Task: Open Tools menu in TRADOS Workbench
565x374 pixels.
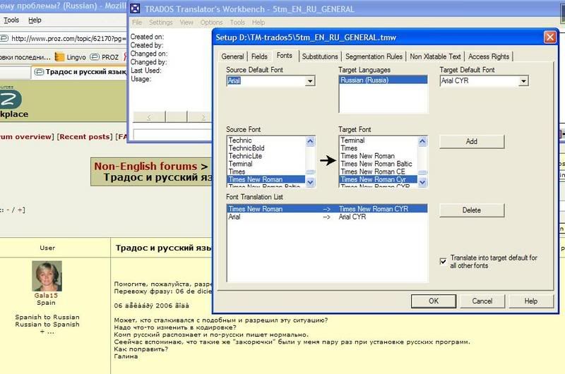Action: (237, 23)
